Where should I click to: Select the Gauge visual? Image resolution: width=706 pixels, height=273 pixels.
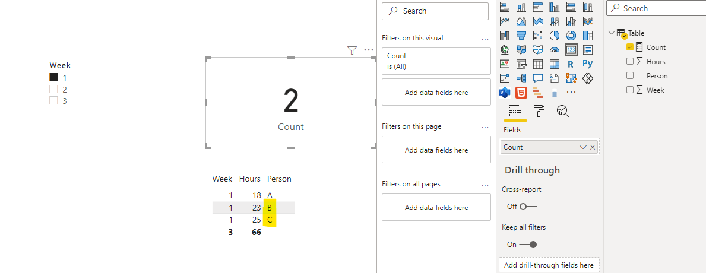(x=554, y=49)
